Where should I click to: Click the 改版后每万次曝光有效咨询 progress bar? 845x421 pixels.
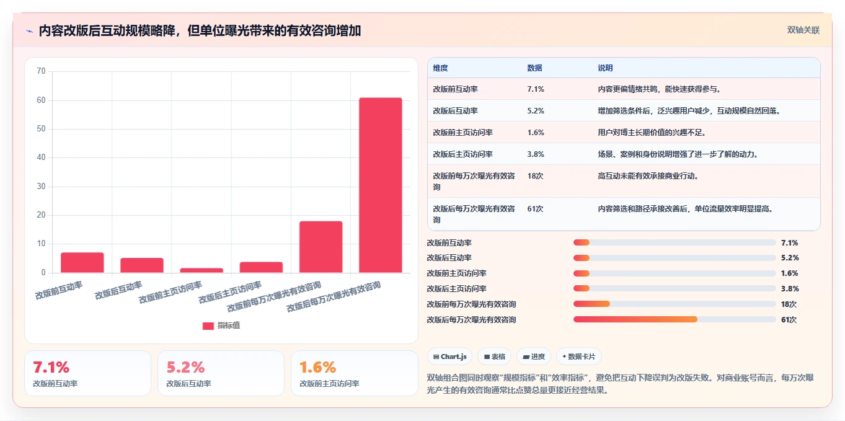675,319
